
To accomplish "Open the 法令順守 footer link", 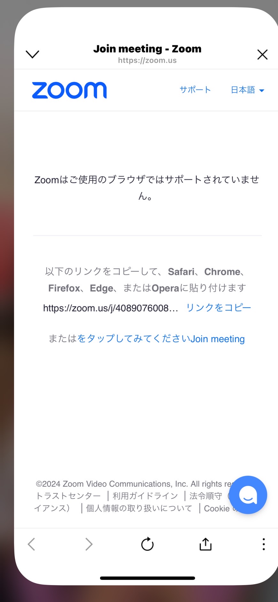I will click(206, 496).
